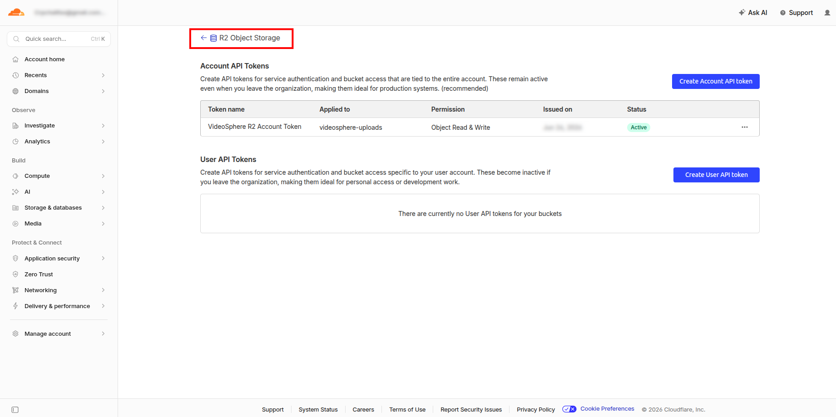
Task: Open Ask AI sparkle button
Action: point(753,13)
